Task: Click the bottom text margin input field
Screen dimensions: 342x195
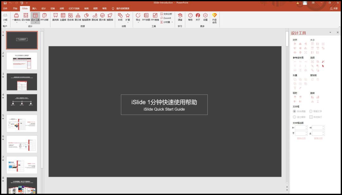Action: [x=318, y=133]
